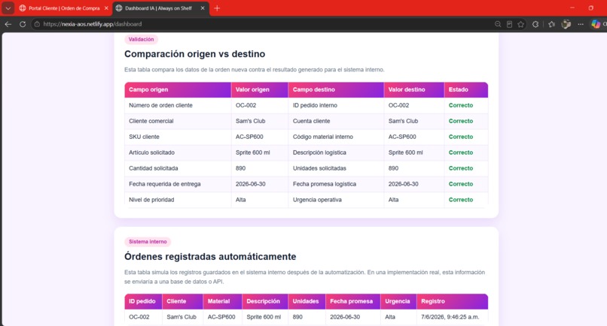Reload the current page

pyautogui.click(x=23, y=24)
